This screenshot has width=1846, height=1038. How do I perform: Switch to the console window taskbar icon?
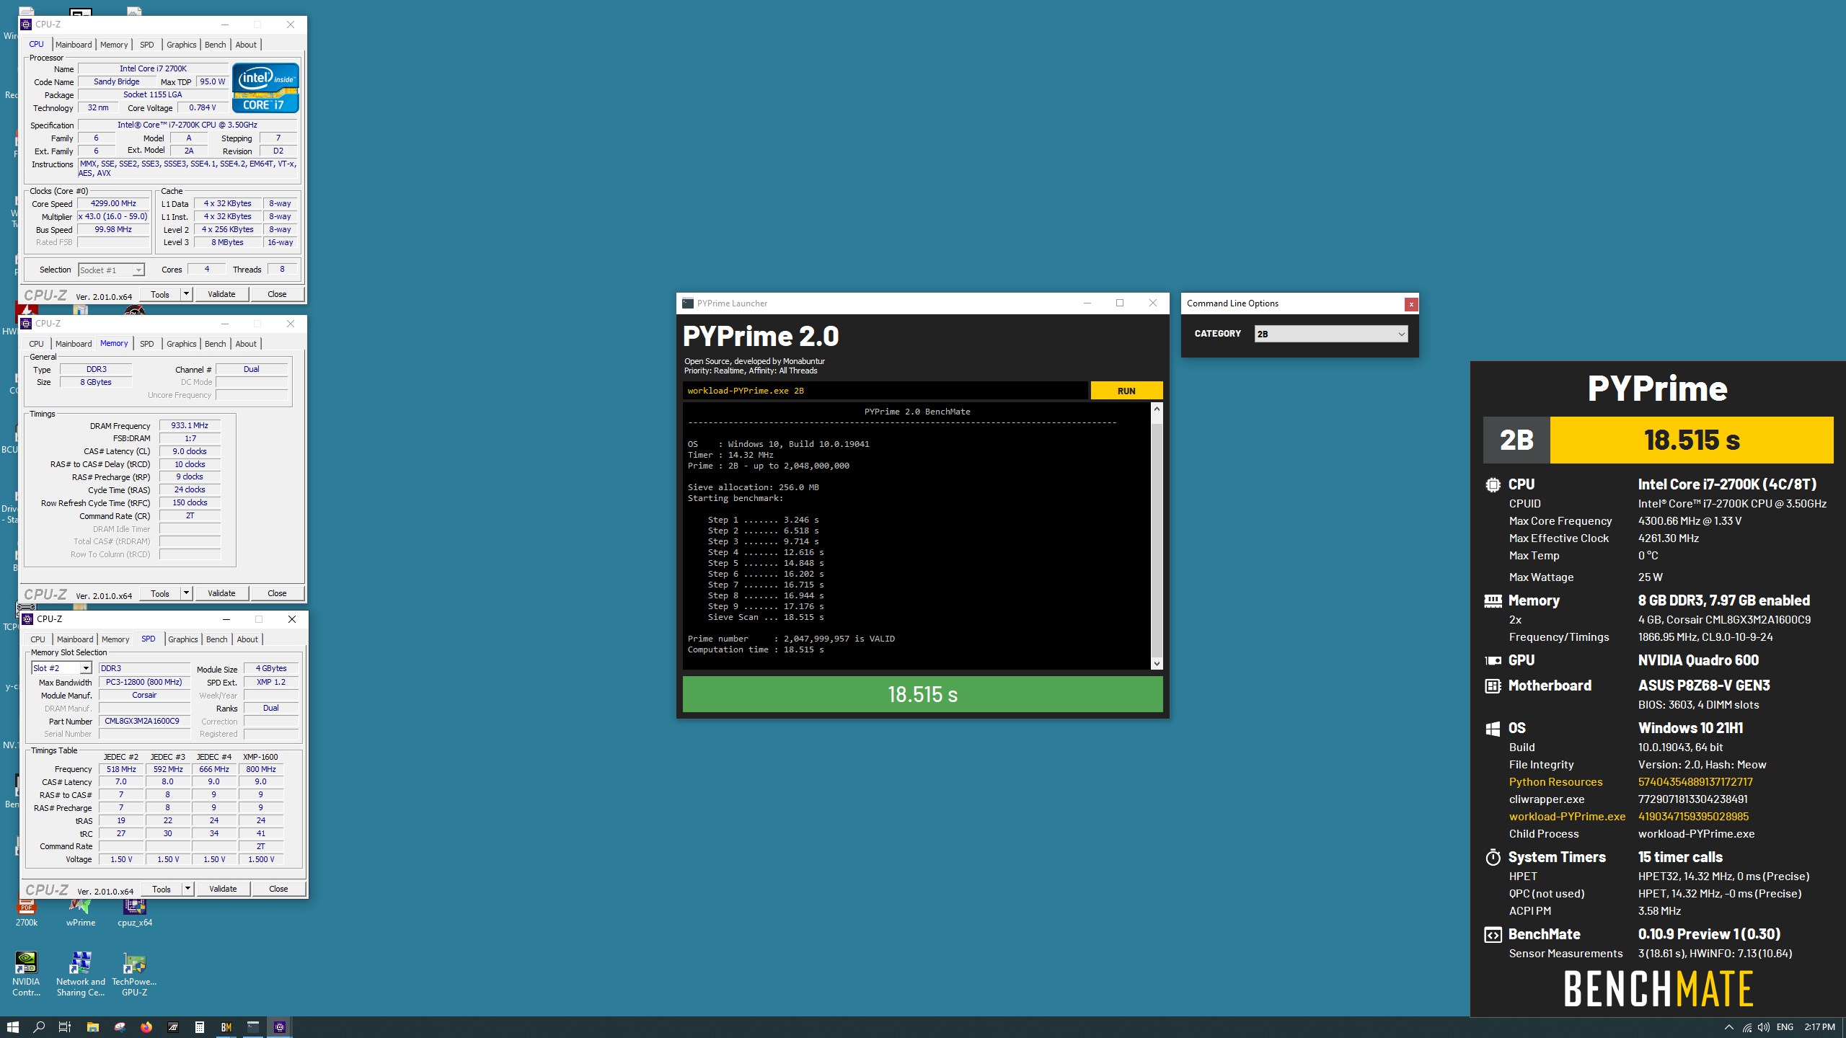coord(253,1027)
